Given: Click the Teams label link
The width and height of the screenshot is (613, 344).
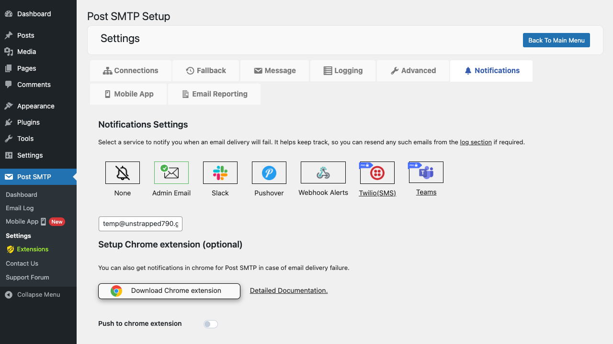Looking at the screenshot, I should pos(426,192).
